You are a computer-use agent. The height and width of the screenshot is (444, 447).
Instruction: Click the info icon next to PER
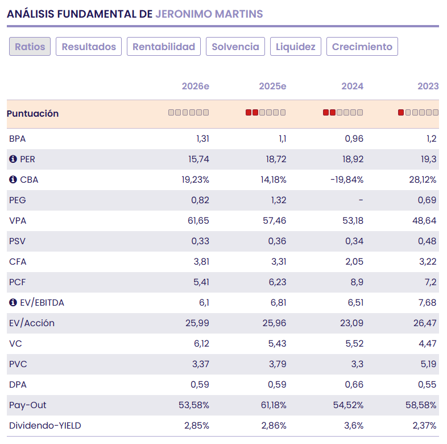point(13,159)
